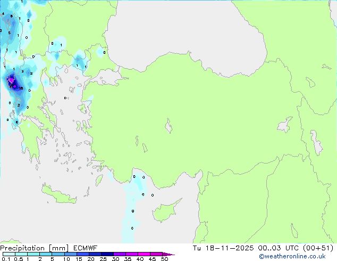This screenshot has width=337, height=261.
Task: Click the "[mm]" unit label
Action: point(58,248)
